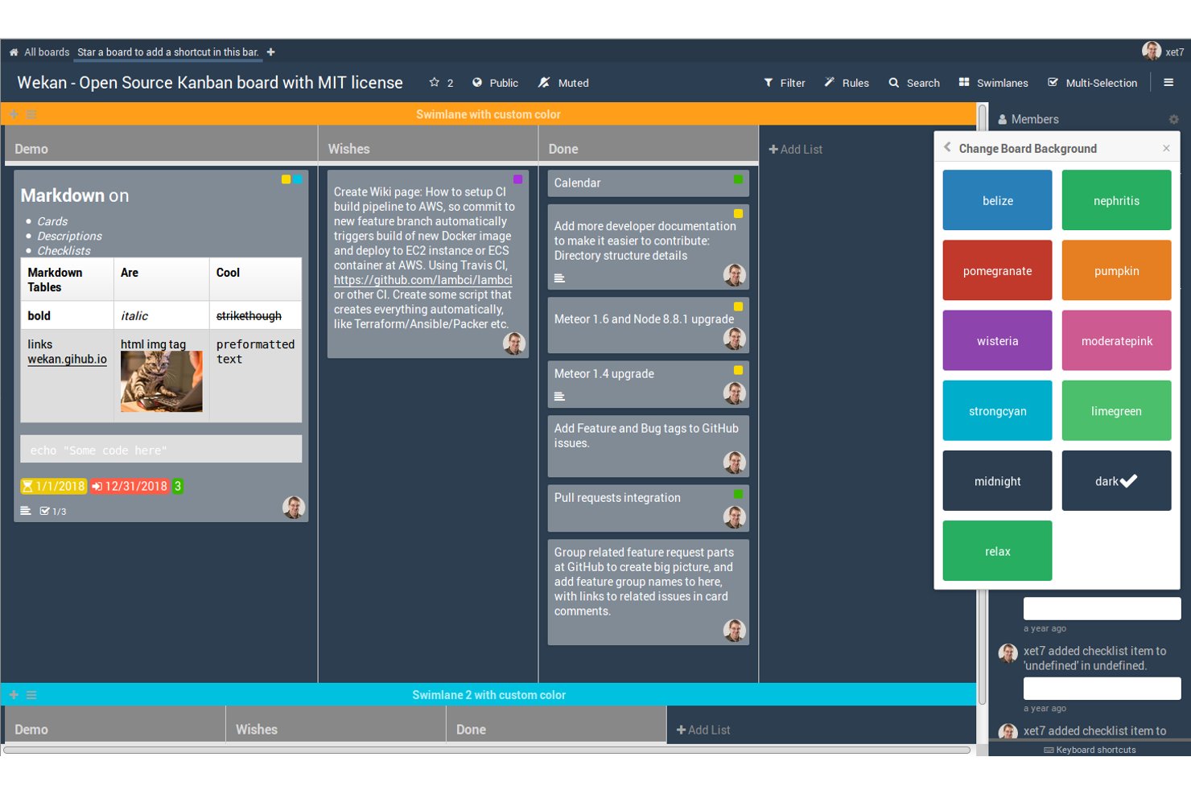
Task: Click the plus icon on the Swimlane 2 header
Action: click(14, 694)
